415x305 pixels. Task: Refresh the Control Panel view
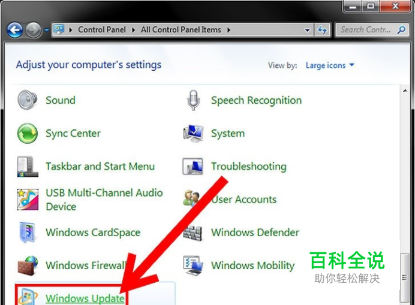click(x=322, y=30)
